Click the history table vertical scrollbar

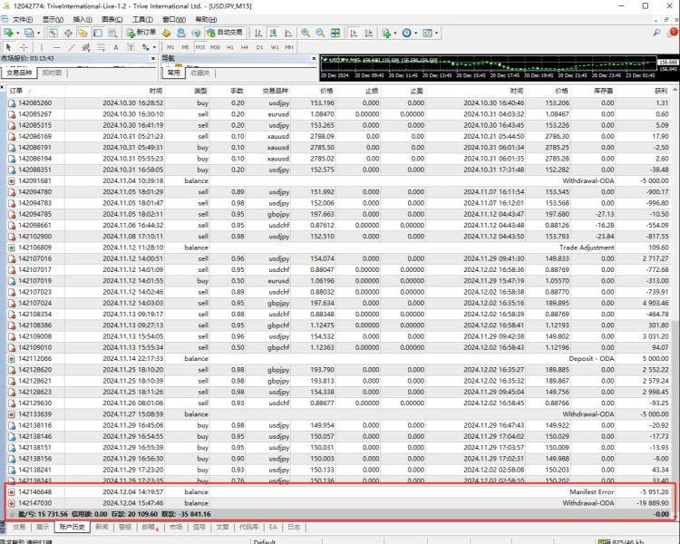674,272
